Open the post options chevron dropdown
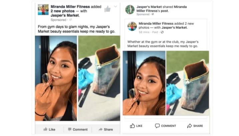239x136 pixels. [115, 6]
